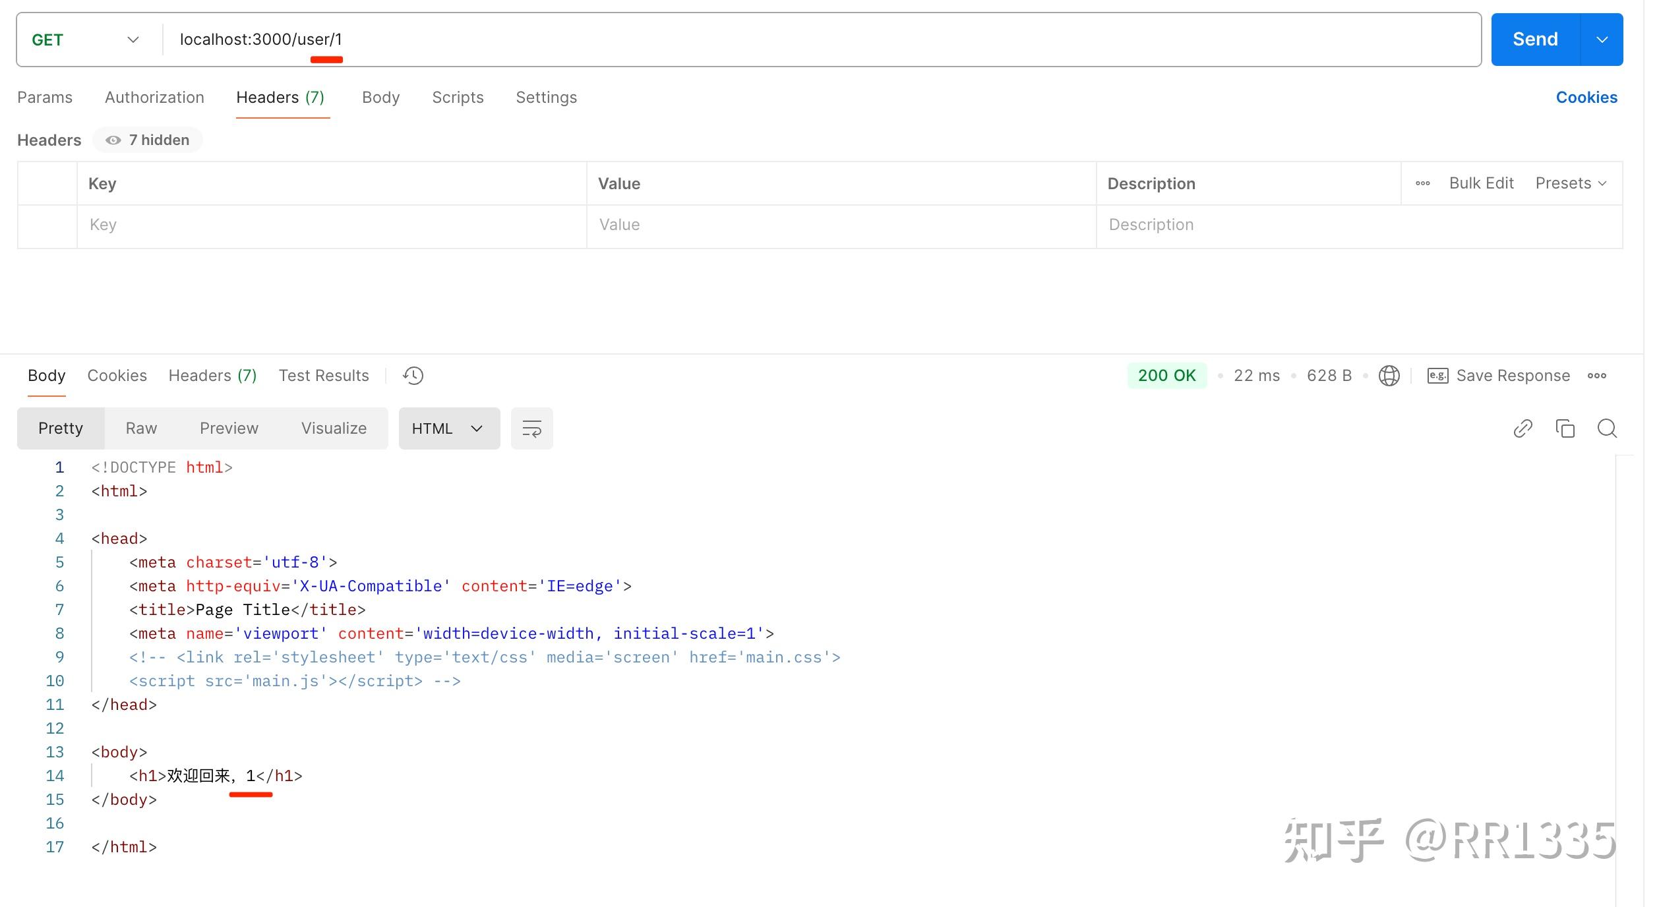Switch response view to Preview

tap(229, 428)
